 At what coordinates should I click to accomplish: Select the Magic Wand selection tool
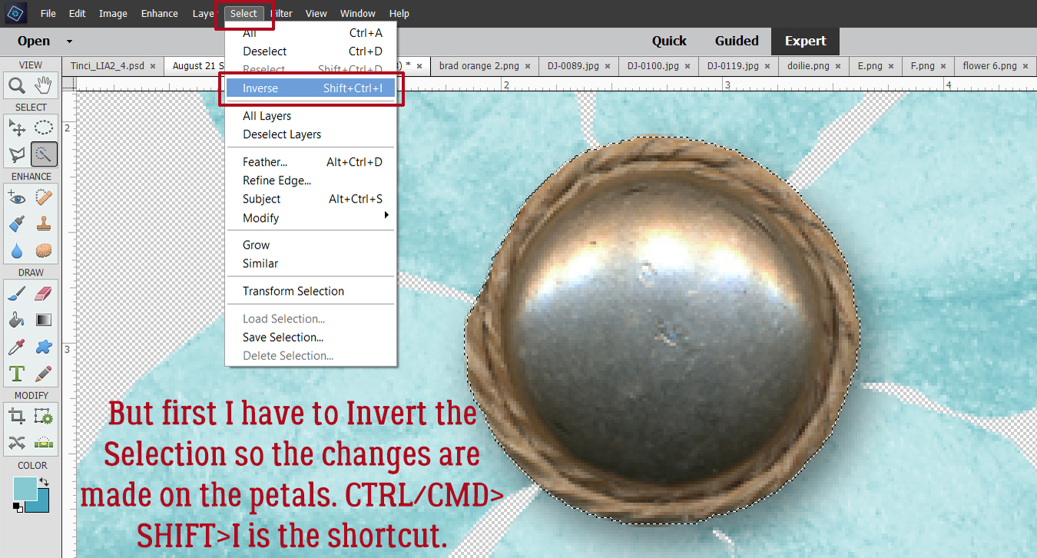click(45, 155)
